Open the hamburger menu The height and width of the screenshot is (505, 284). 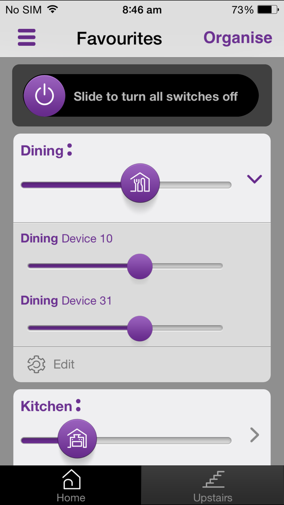click(26, 37)
